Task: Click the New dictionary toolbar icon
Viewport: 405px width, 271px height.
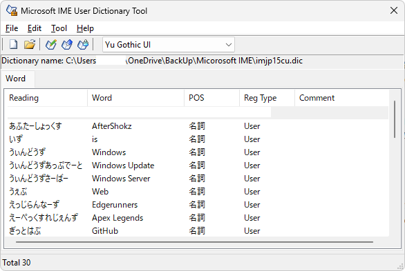Action: pos(13,45)
